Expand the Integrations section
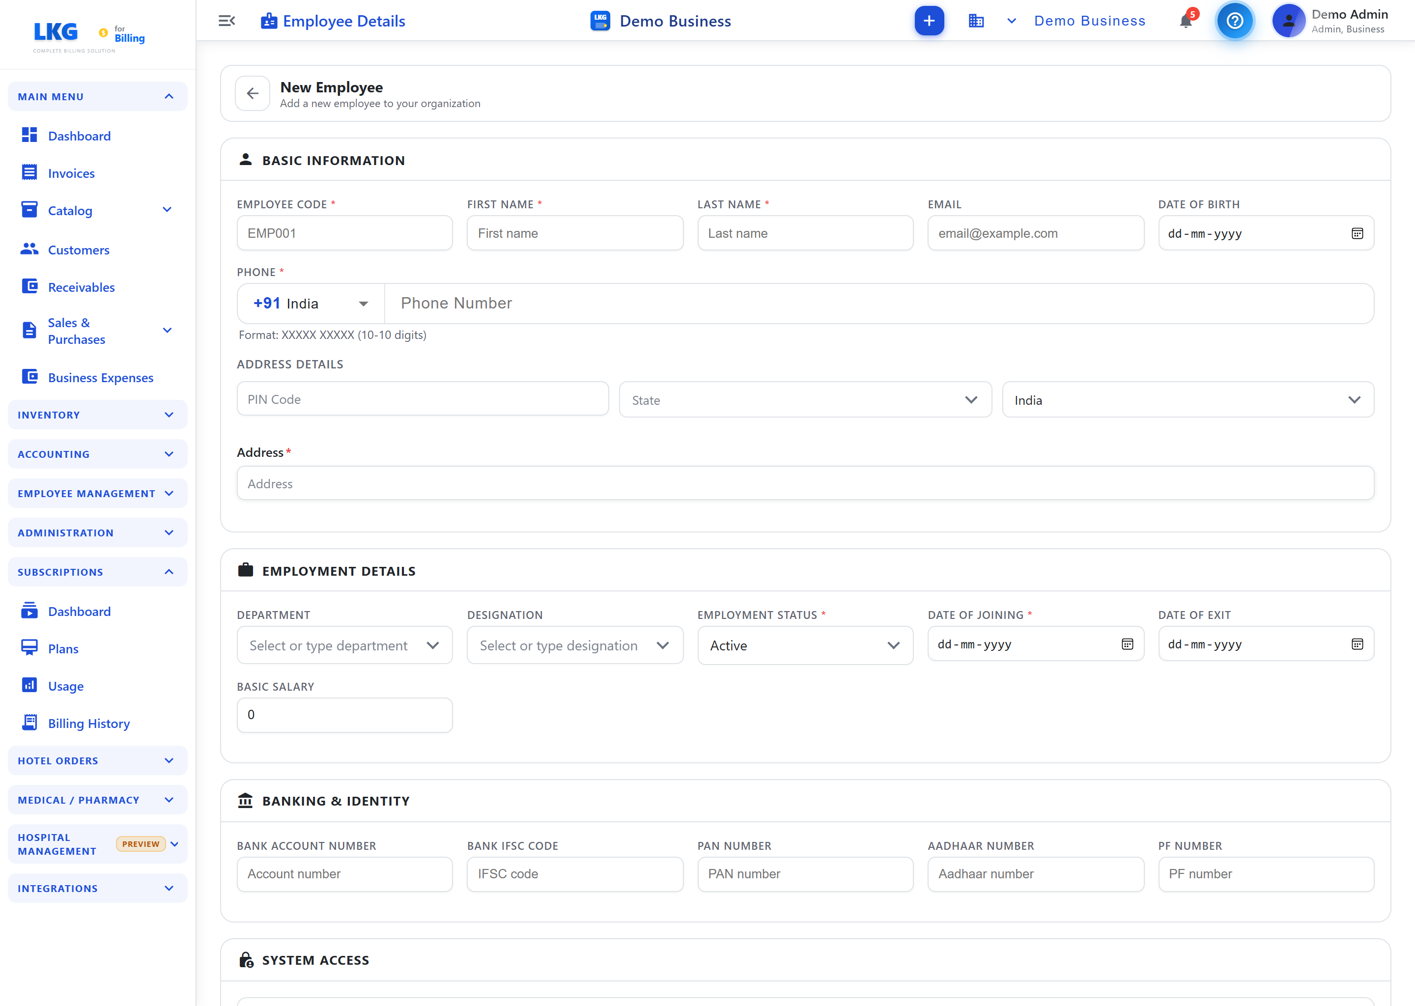This screenshot has height=1006, width=1415. (97, 888)
